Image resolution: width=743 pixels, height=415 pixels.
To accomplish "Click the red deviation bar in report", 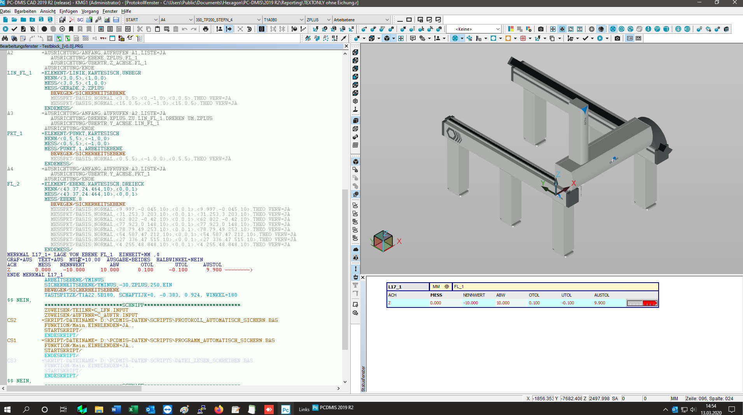I will tap(649, 303).
